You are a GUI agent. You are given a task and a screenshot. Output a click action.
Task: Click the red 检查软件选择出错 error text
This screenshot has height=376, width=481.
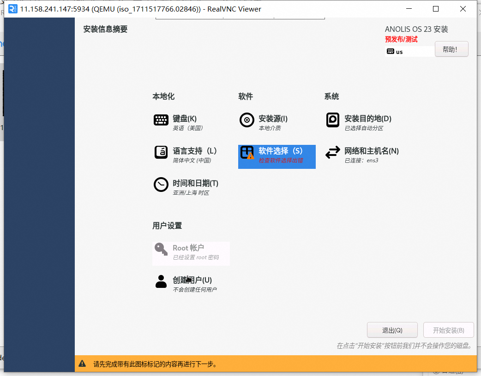pyautogui.click(x=281, y=161)
